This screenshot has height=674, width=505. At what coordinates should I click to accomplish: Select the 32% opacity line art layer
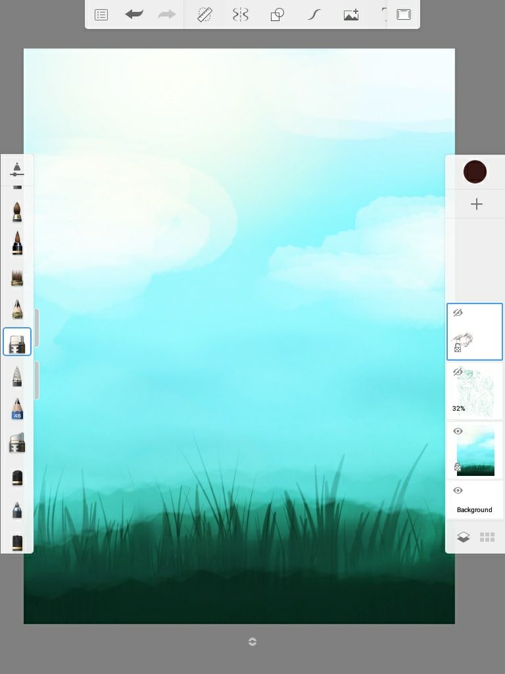pos(475,390)
